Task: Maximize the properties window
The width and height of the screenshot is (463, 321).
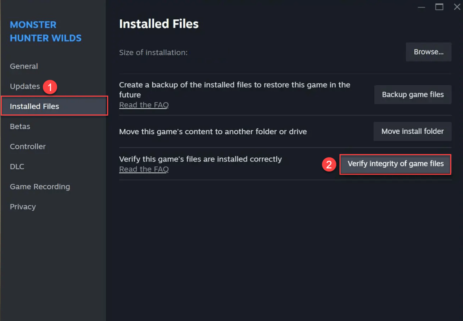Action: tap(439, 7)
